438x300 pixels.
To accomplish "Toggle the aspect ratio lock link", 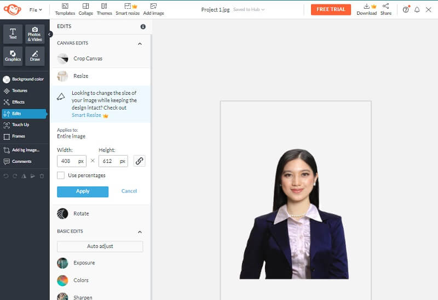I will [140, 161].
